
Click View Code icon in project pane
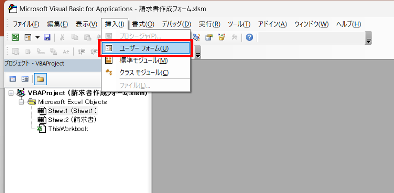coord(13,79)
